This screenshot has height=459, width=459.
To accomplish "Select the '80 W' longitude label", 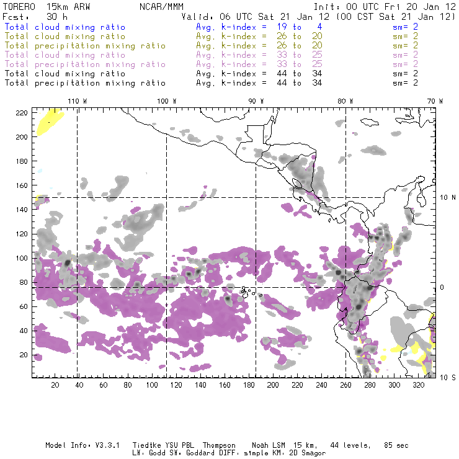I will (345, 101).
